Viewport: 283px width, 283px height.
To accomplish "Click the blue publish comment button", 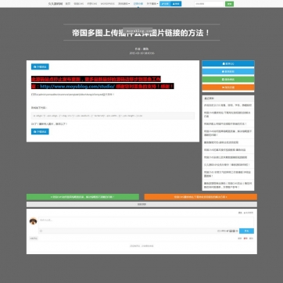I will (246, 231).
